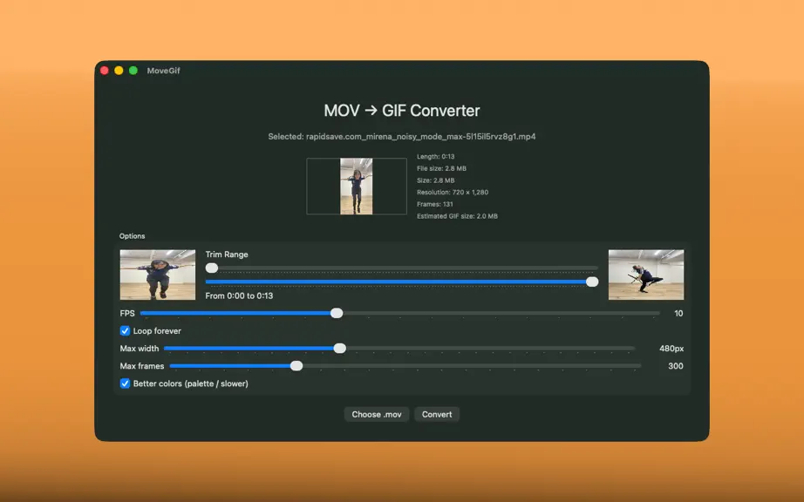Click the FPS value 10
The height and width of the screenshot is (502, 804).
tap(678, 314)
